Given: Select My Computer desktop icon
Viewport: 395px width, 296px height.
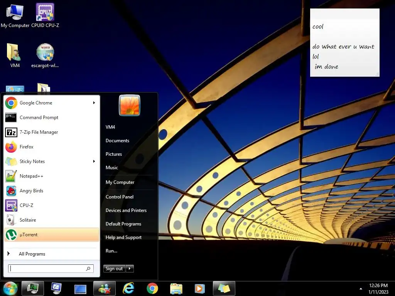Looking at the screenshot, I should click(x=15, y=16).
